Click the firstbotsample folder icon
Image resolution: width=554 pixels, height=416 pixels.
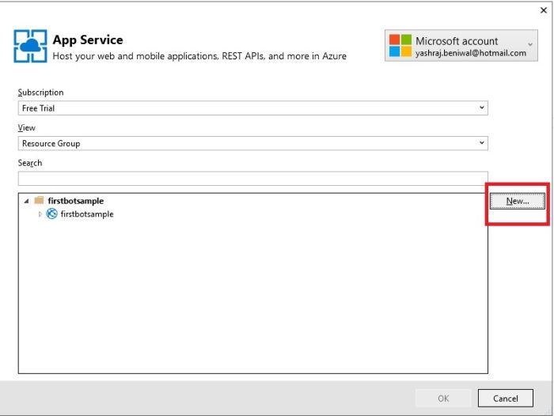pyautogui.click(x=39, y=201)
